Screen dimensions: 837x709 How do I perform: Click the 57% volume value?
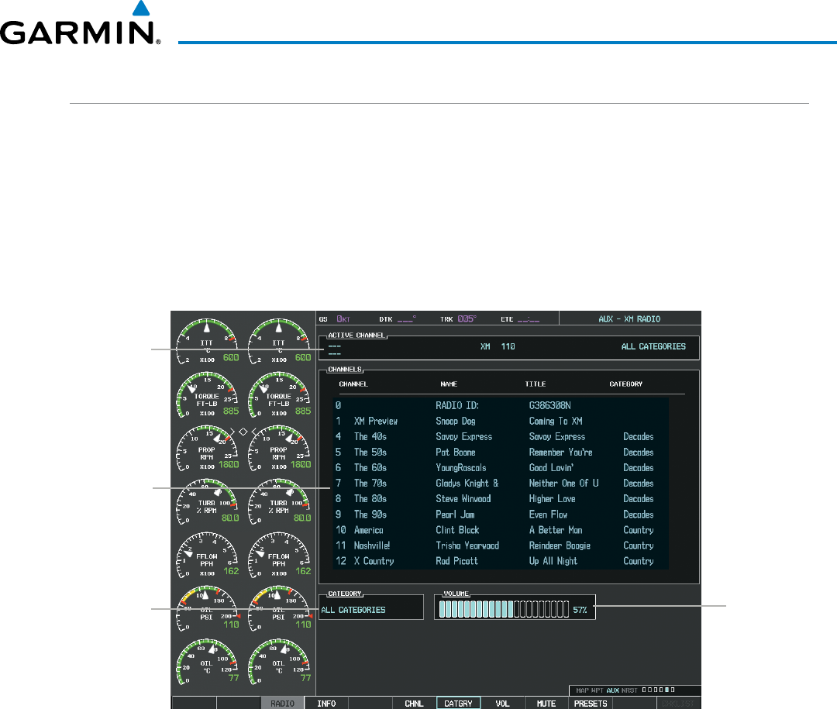(x=580, y=610)
